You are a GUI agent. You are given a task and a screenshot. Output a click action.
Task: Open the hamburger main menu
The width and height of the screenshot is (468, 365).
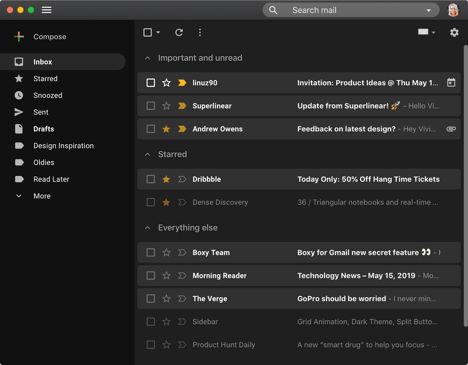click(47, 10)
